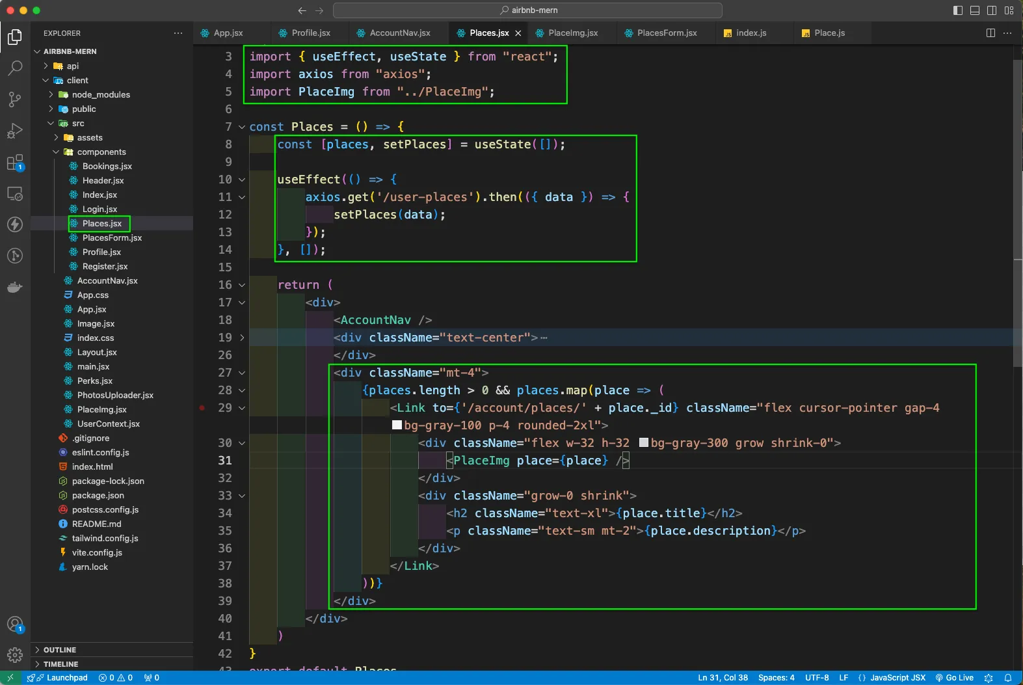Go back with navigation arrow

pyautogui.click(x=302, y=10)
